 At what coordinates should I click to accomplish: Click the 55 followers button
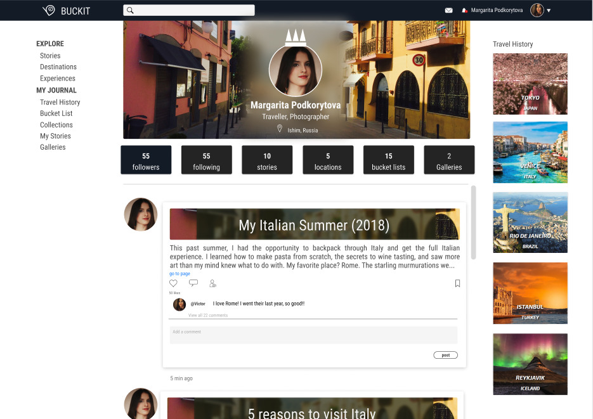tap(146, 160)
